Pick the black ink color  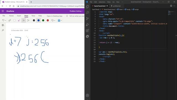coord(34,20)
